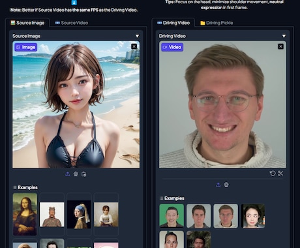Select the second driving example, dark-haired man
The image size is (300, 248).
coord(199,216)
